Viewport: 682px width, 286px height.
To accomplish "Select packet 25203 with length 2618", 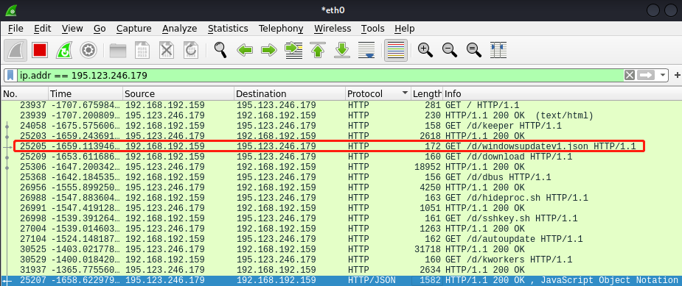I will tap(341, 136).
